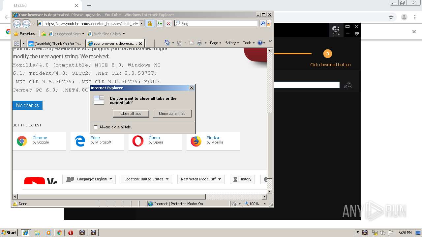Screen dimensions: 422x237
Task: Click the IE Forward navigation arrow
Action: tap(26, 23)
